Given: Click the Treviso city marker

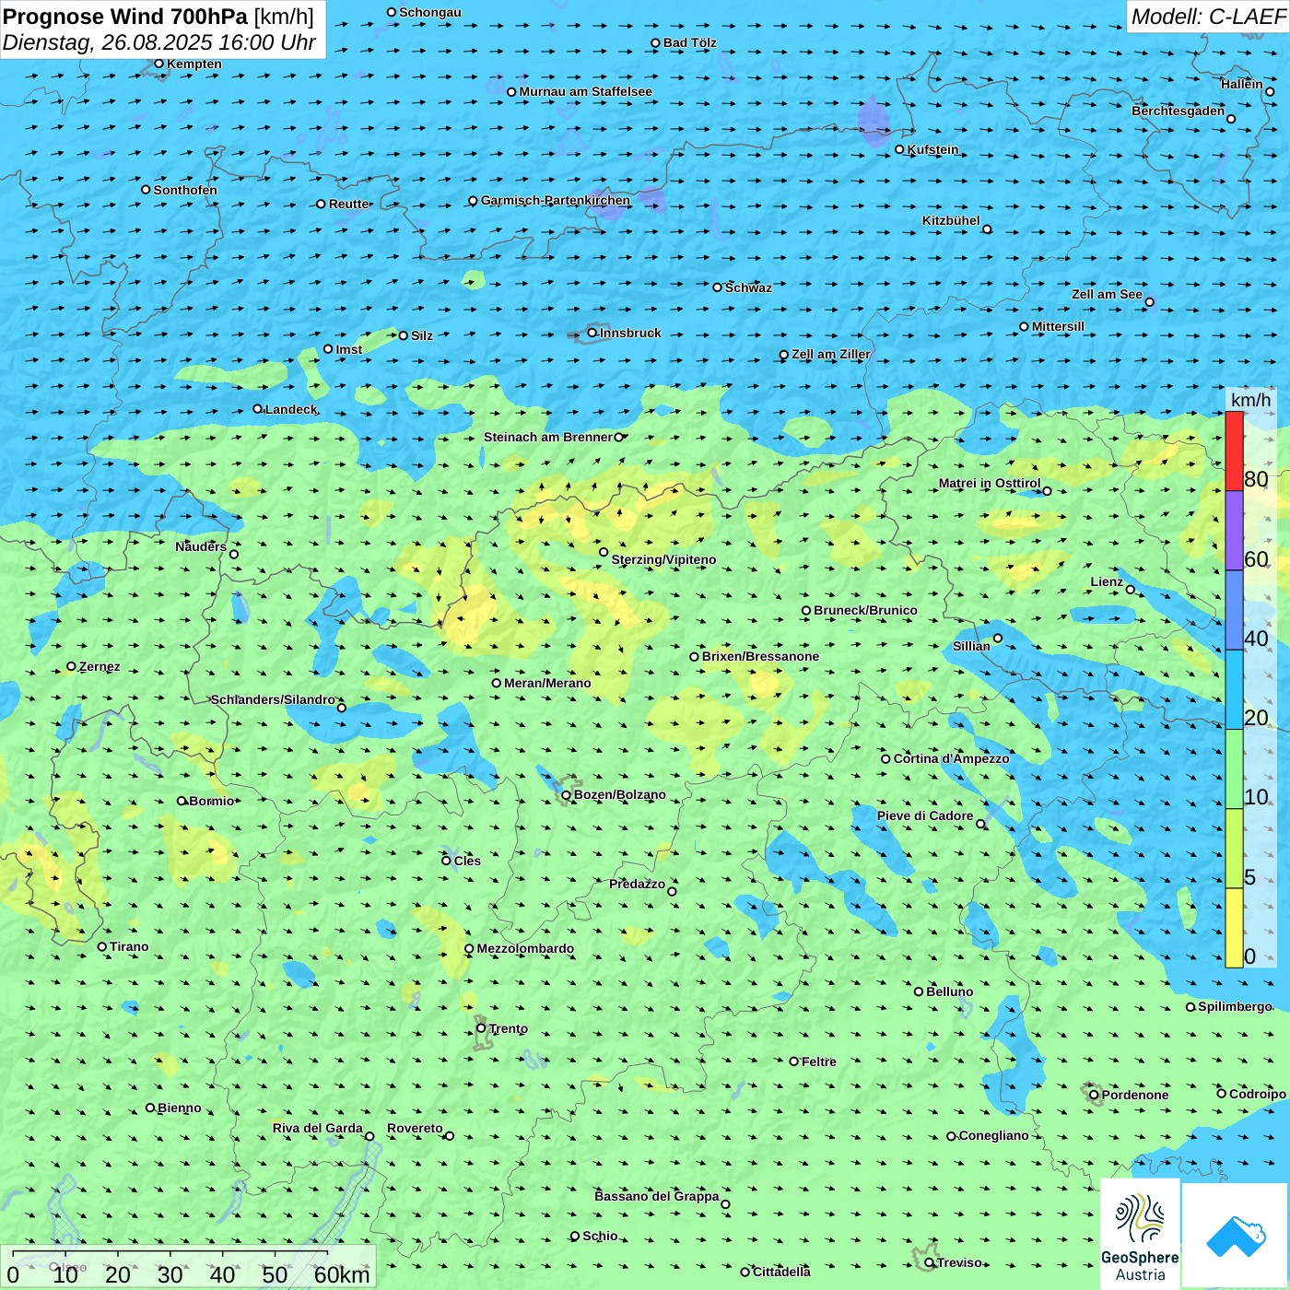Looking at the screenshot, I should 929,1262.
